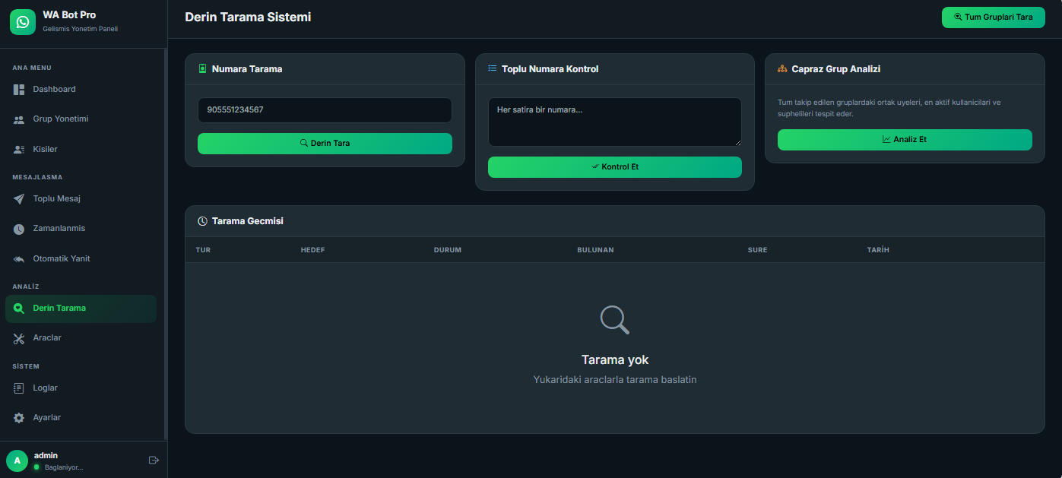Click the sidebar vertical scrollbar
The width and height of the screenshot is (1062, 478).
[165, 243]
